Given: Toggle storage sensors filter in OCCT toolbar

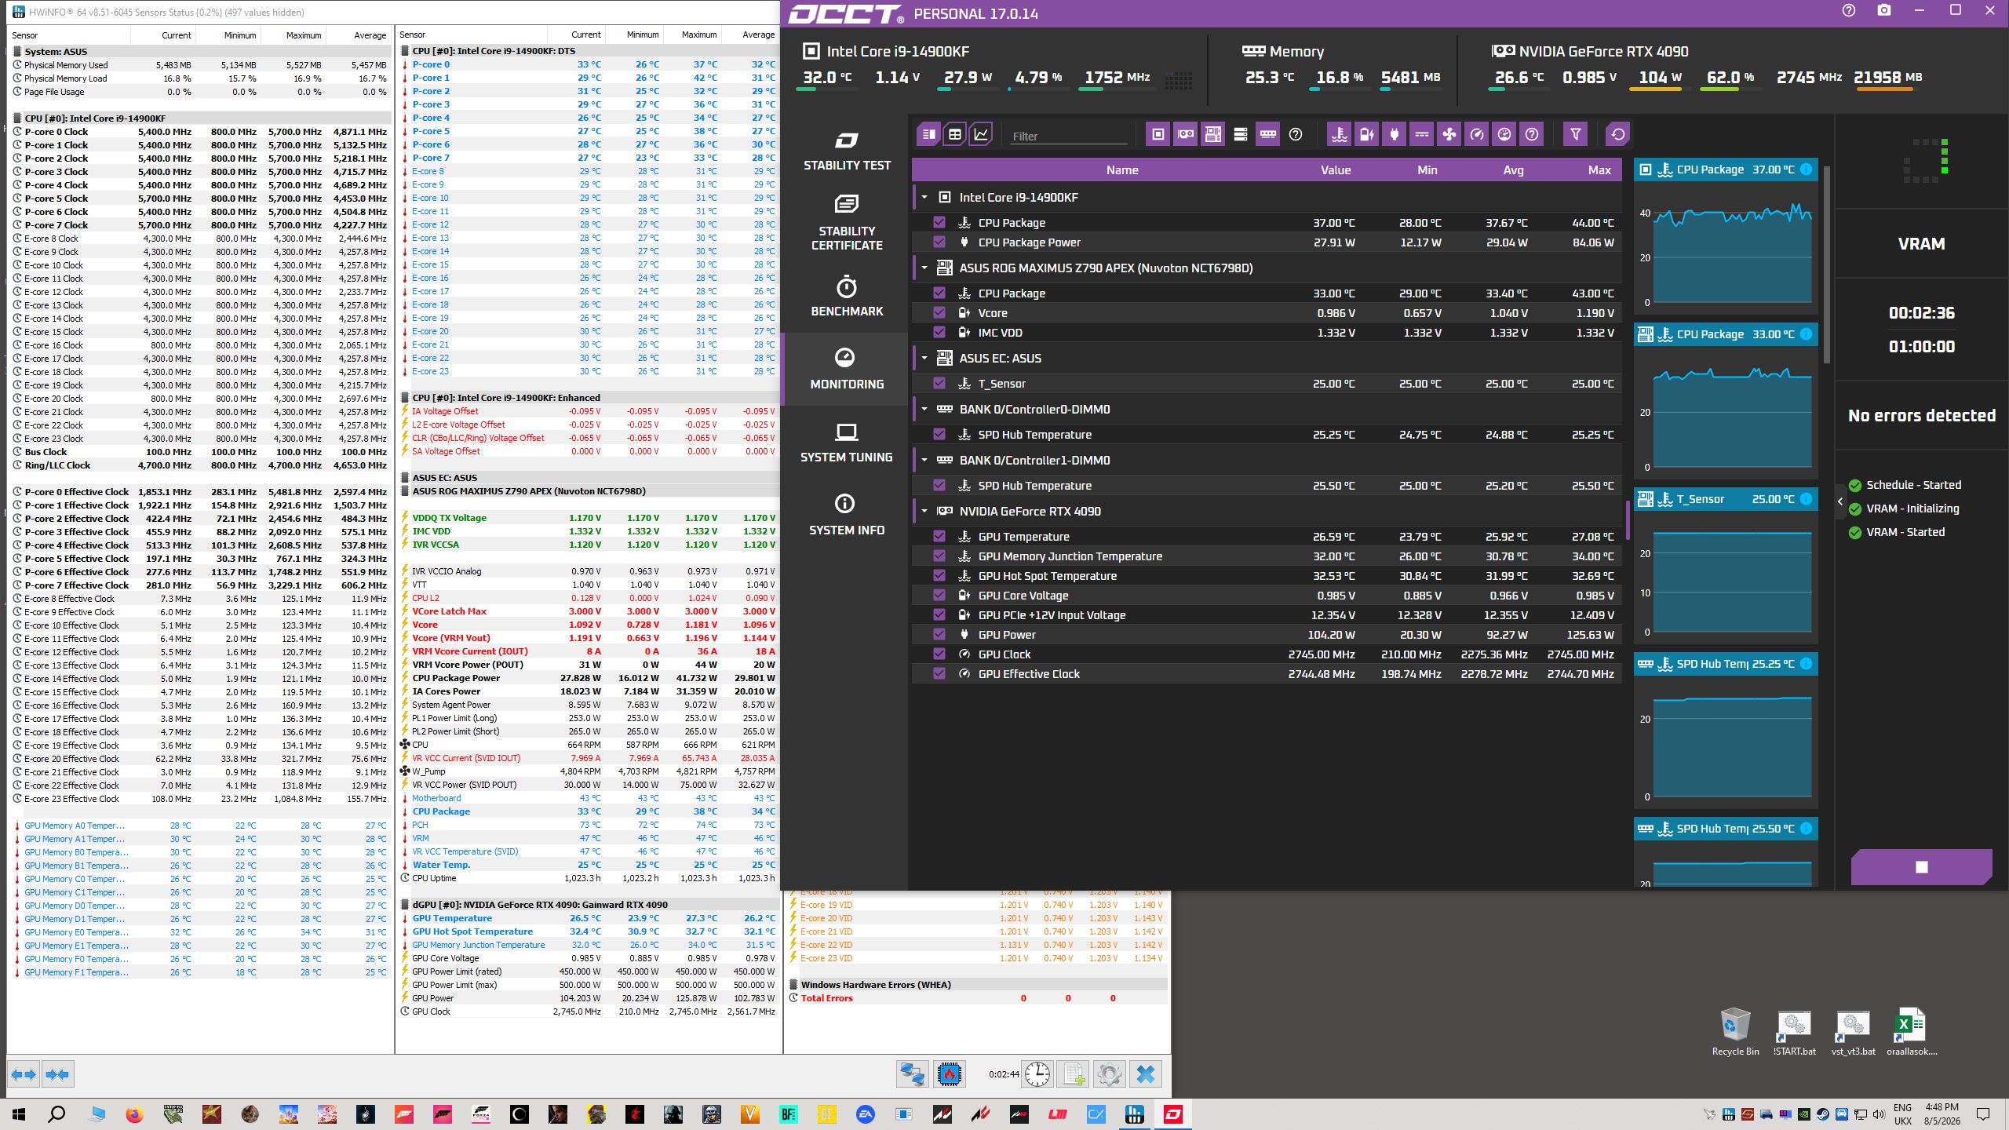Looking at the screenshot, I should [x=1241, y=134].
